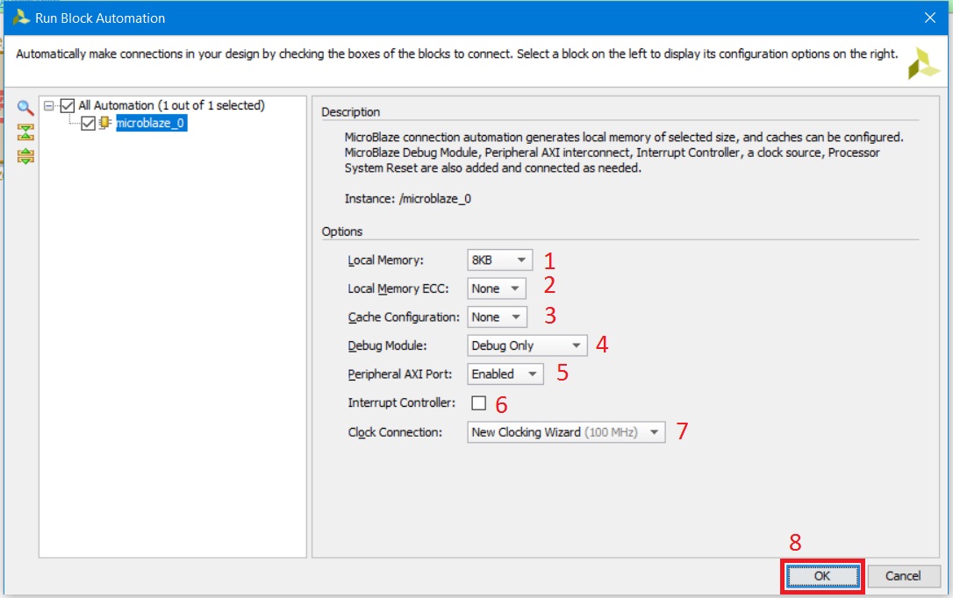Select the microblaze_0 tree item label
The width and height of the screenshot is (953, 598).
tap(151, 124)
